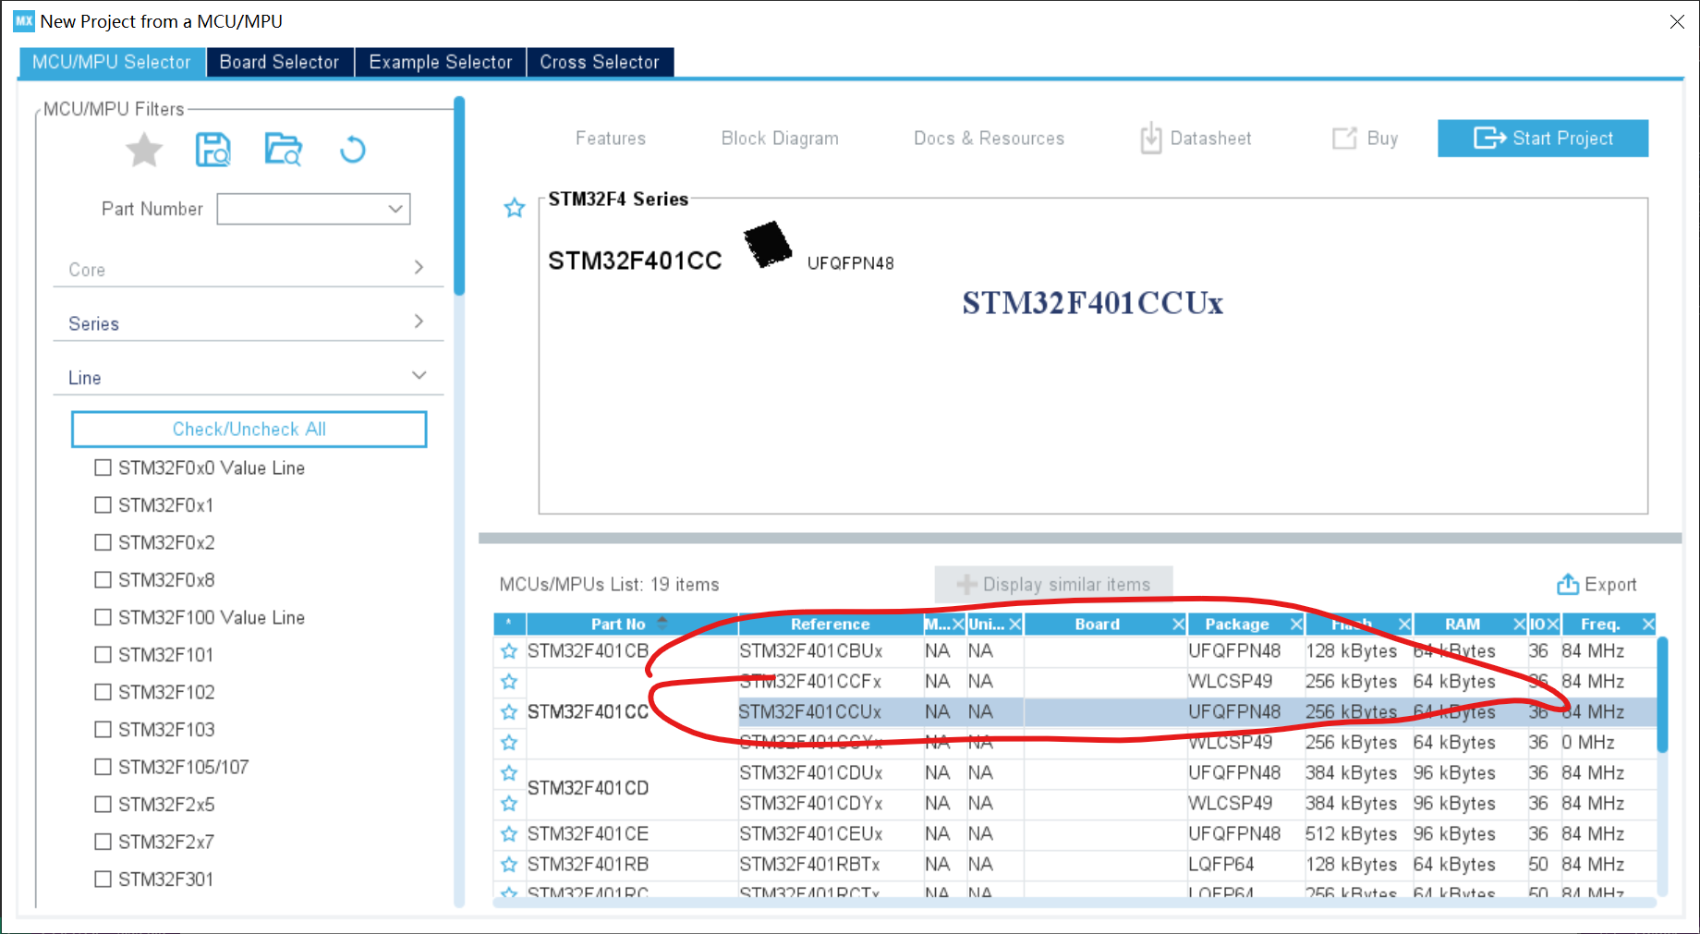The image size is (1700, 934).
Task: Click the save search filter icon
Action: tap(213, 150)
